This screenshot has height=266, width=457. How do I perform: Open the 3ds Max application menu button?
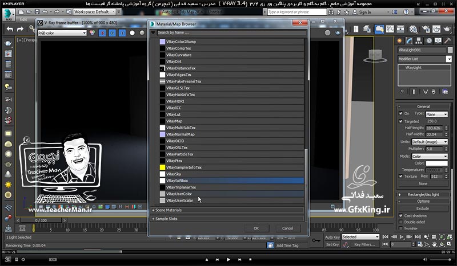pos(9,14)
